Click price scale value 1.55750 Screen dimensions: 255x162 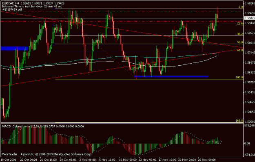tap(250, 82)
